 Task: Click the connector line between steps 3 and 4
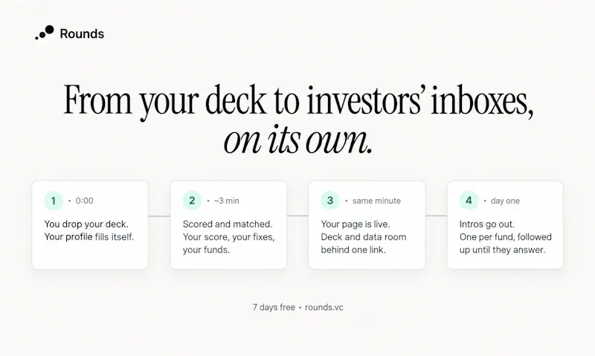click(x=437, y=216)
